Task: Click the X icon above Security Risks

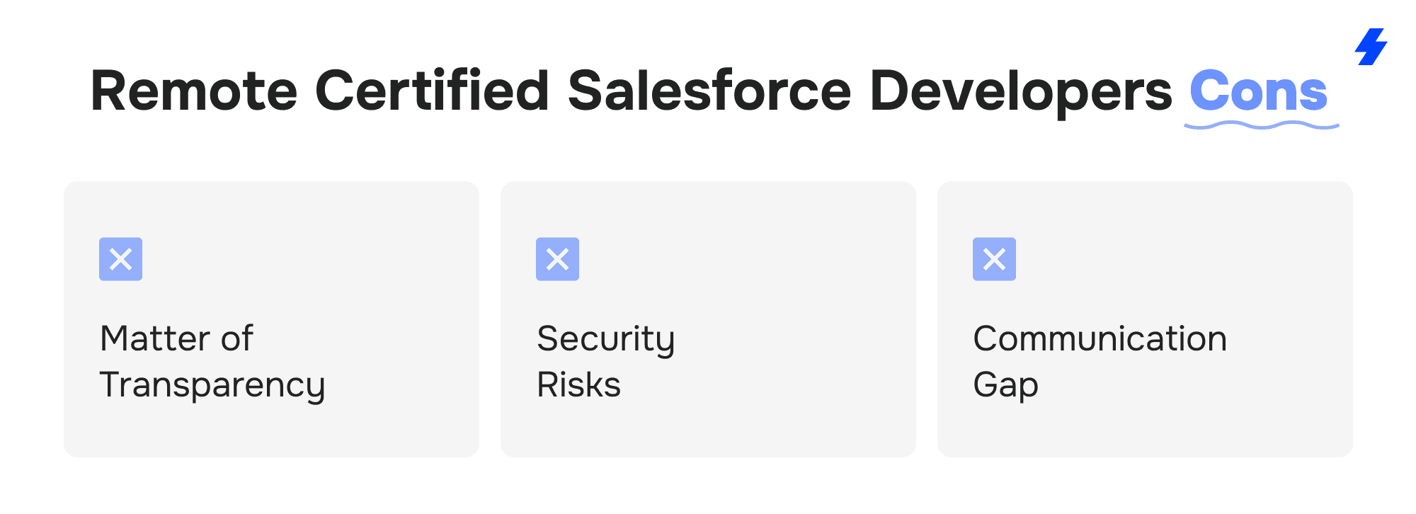Action: point(558,259)
